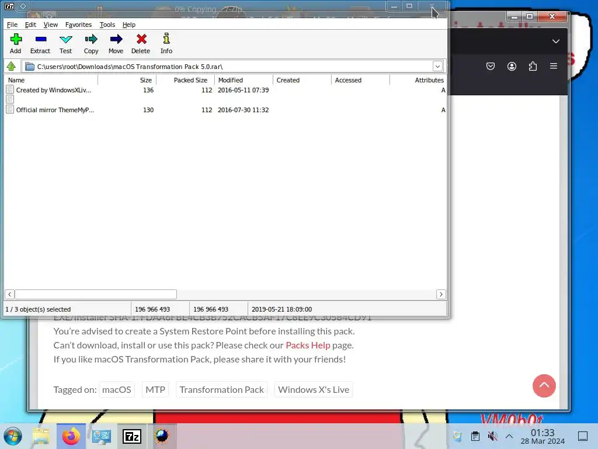Switch to Firefox in the taskbar
This screenshot has height=449, width=598.
tap(71, 436)
